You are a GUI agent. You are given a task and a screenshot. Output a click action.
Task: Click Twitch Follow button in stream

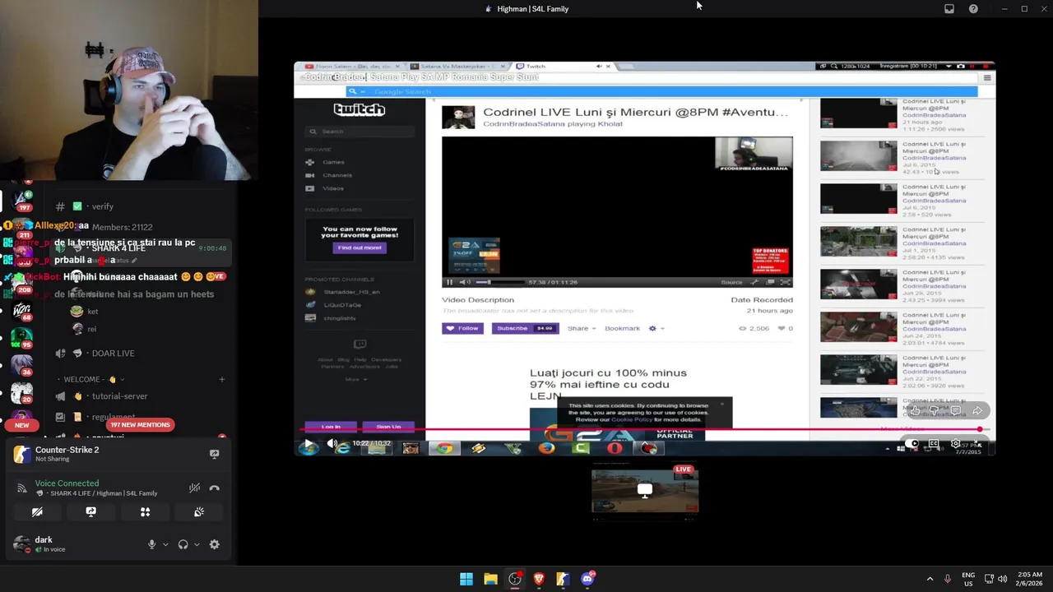462,328
